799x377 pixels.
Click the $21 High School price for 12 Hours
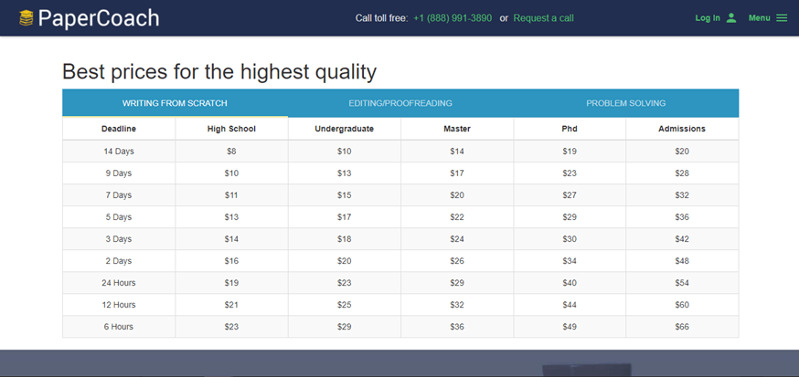tap(231, 305)
